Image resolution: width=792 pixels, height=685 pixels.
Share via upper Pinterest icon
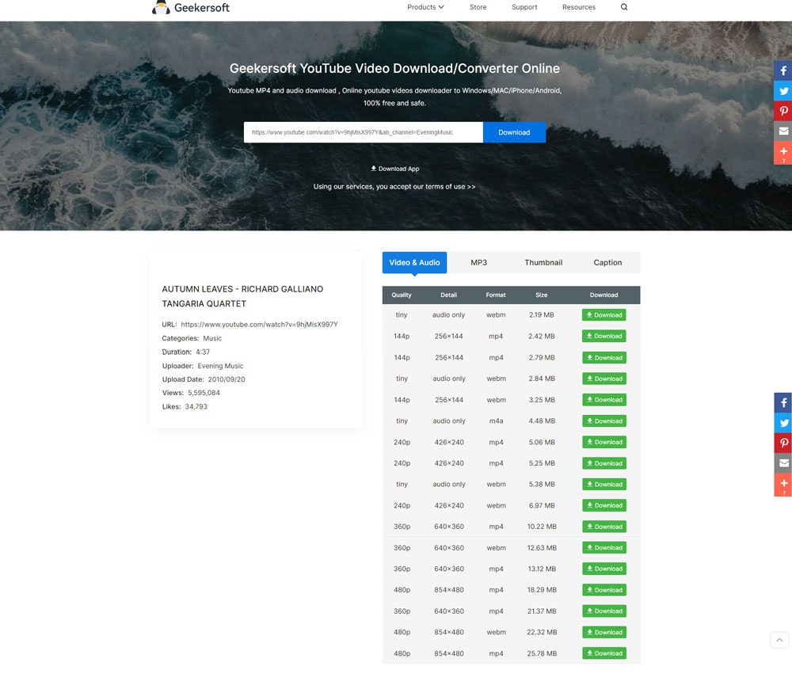(783, 111)
